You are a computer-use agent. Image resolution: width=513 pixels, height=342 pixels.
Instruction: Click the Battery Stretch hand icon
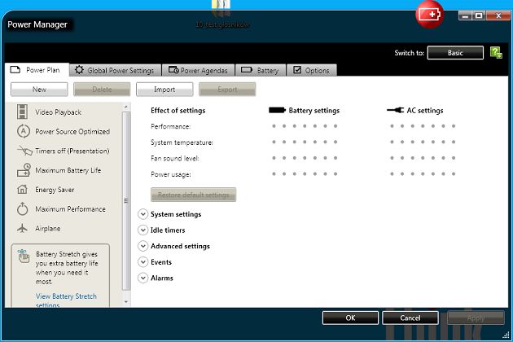click(24, 256)
